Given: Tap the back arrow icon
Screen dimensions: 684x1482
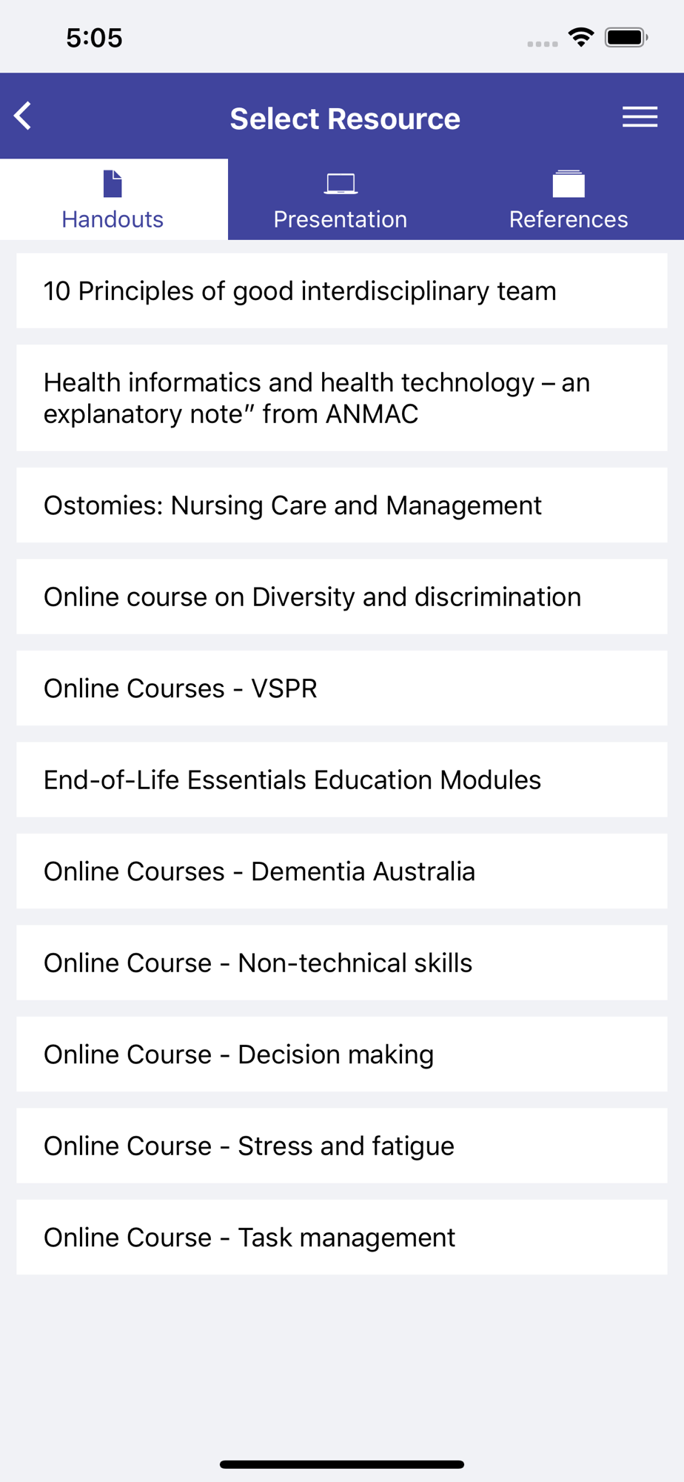Looking at the screenshot, I should pos(23,116).
